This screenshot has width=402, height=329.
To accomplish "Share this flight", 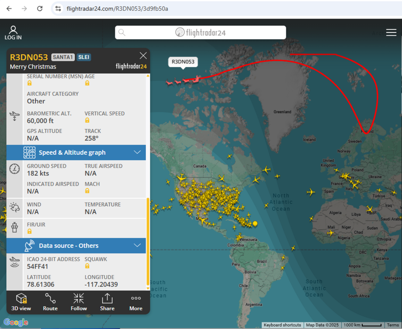I will point(107,302).
